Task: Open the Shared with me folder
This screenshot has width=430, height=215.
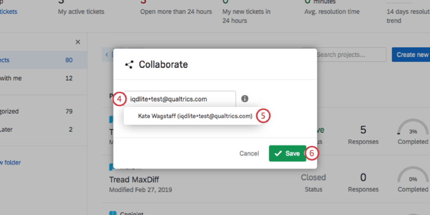Action: point(11,78)
